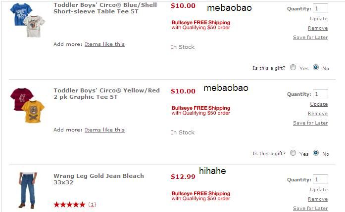The image size is (345, 212).
Task: Save Yellow/Red Graphic Tee for later
Action: tap(310, 123)
